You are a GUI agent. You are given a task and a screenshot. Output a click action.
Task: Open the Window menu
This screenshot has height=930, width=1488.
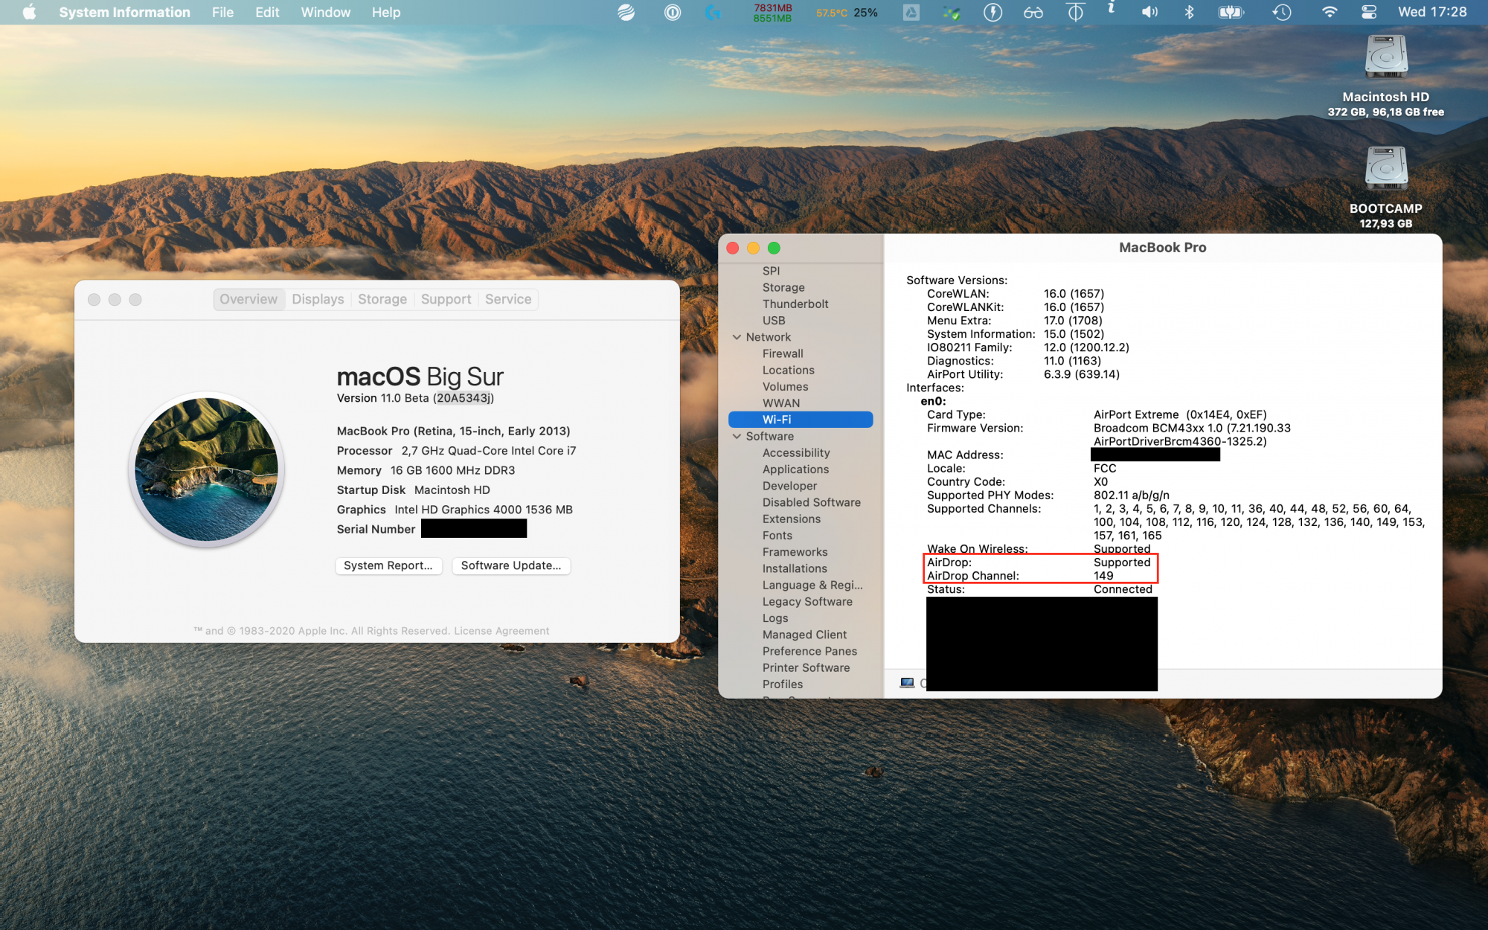[x=325, y=12]
